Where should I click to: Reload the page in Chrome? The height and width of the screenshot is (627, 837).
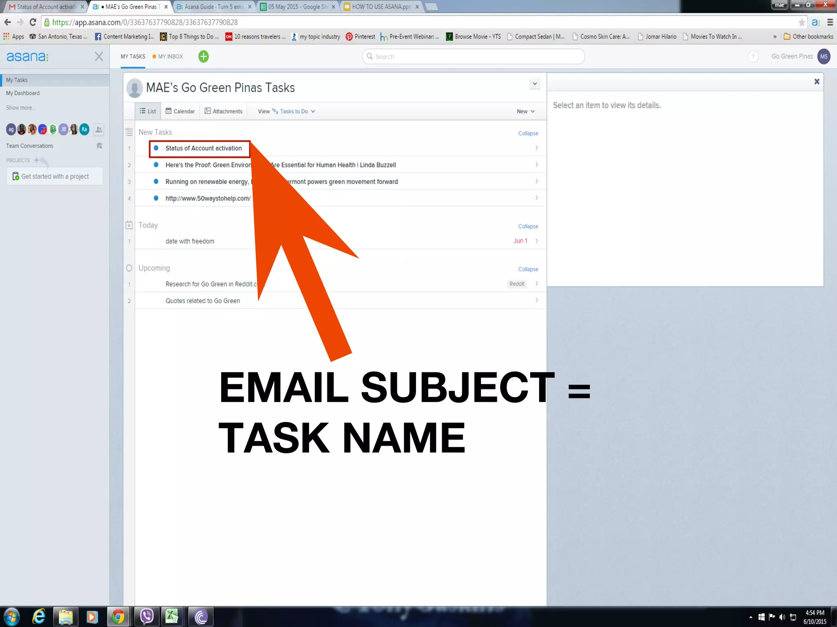pos(33,22)
